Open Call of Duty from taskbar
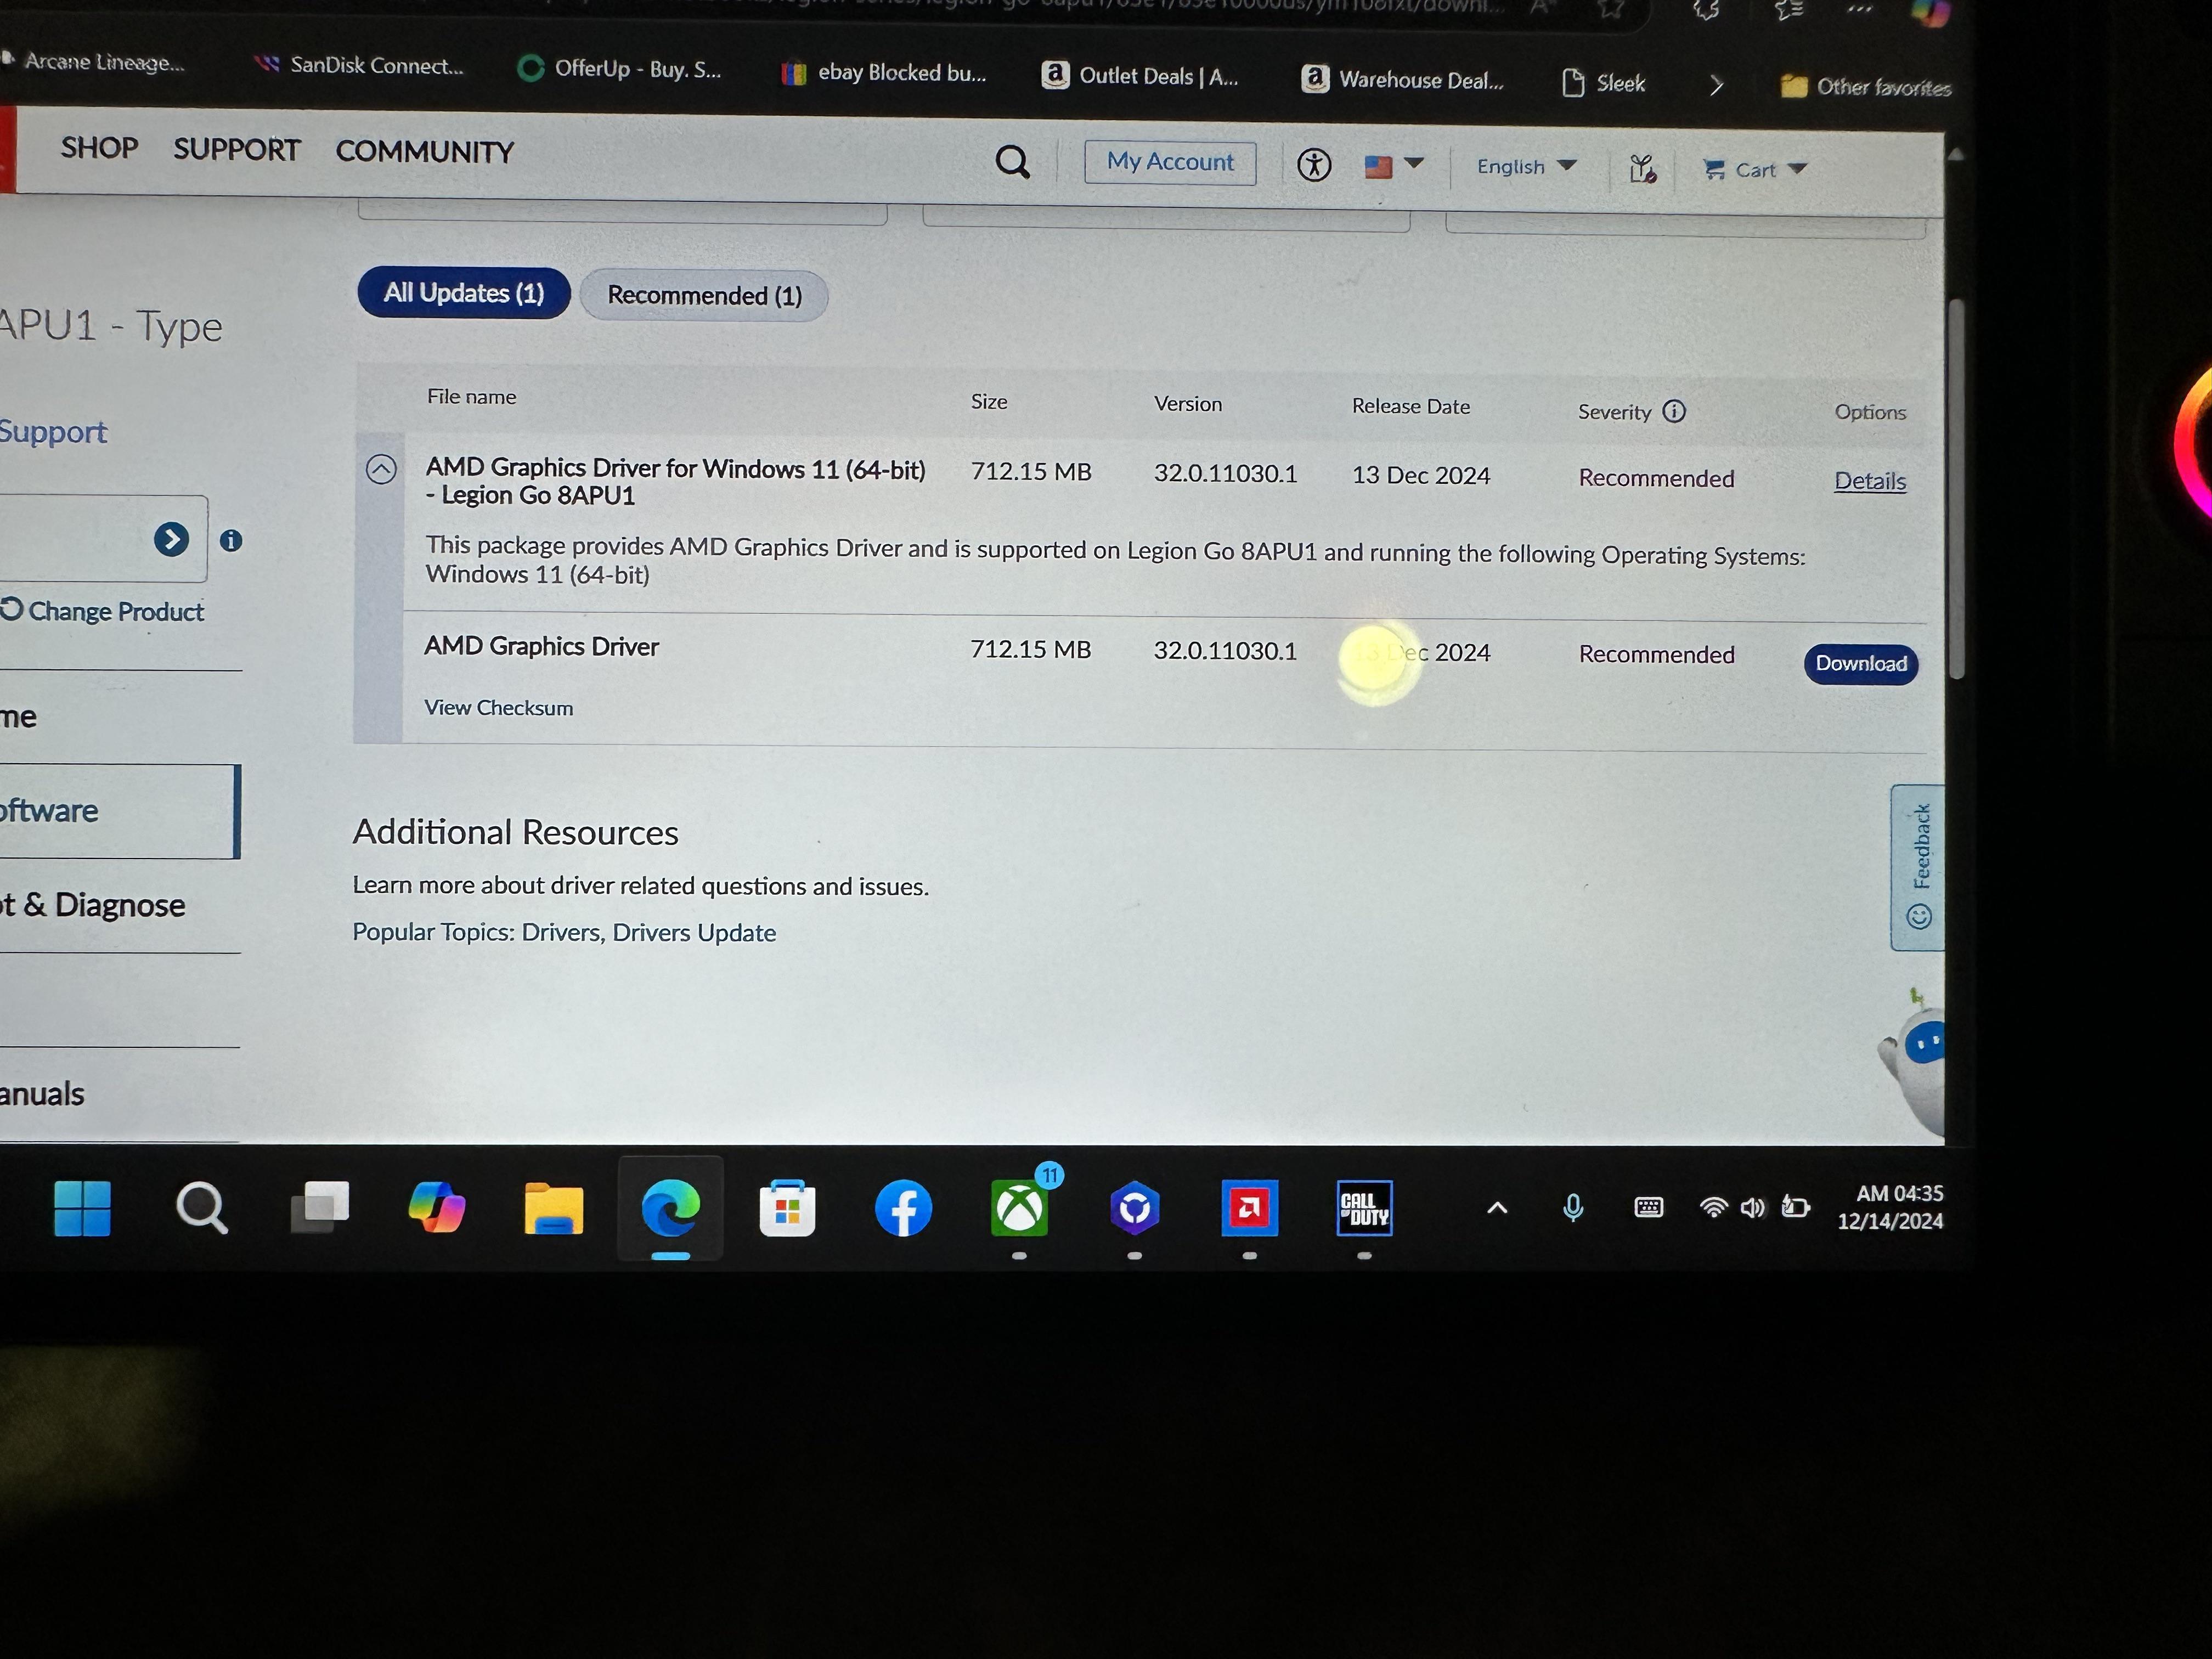2212x1659 pixels. [1364, 1208]
